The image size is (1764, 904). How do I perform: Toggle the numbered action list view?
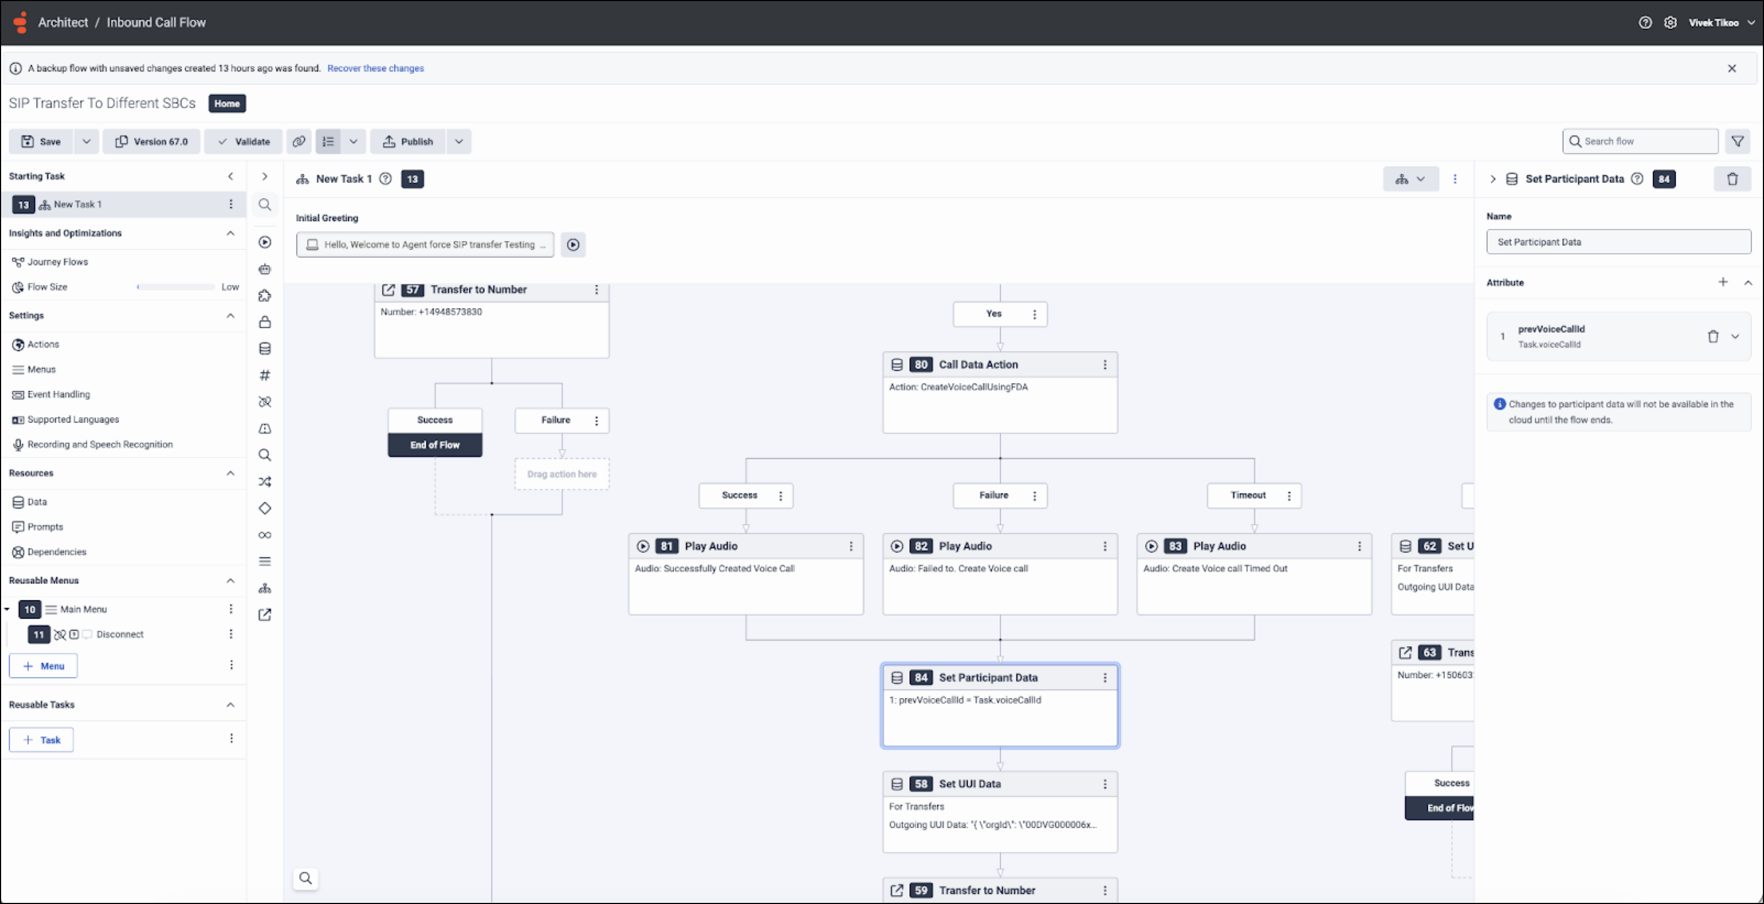[x=328, y=141]
